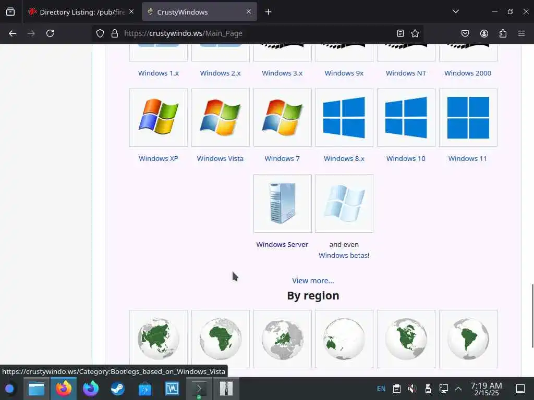Viewport: 534px width, 400px height.
Task: Select the North America globe thumbnail
Action: point(406,339)
